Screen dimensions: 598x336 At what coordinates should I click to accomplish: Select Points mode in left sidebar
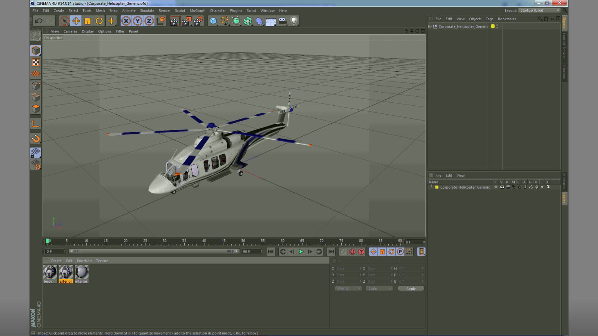tap(36, 85)
